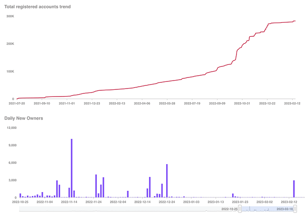This screenshot has width=305, height=216.
Task: Click the 2022-11-04 axis label
Action: coord(45,202)
